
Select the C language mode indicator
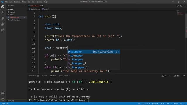click(x=171, y=104)
